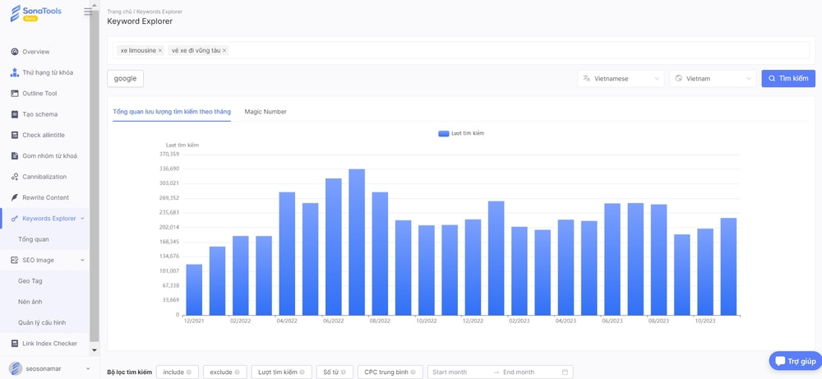Open the Vietnamese language dropdown
This screenshot has width=822, height=379.
(x=621, y=79)
